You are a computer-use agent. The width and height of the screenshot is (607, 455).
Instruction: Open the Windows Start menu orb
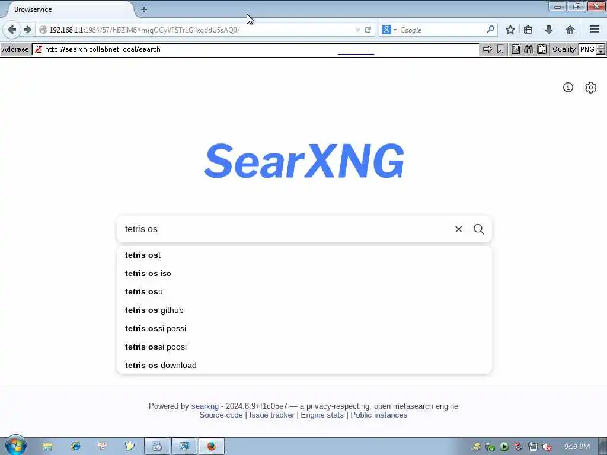pyautogui.click(x=15, y=446)
